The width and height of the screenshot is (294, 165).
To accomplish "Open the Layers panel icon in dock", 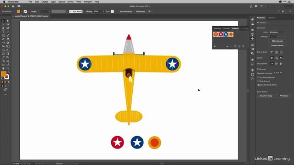I will coord(252,70).
